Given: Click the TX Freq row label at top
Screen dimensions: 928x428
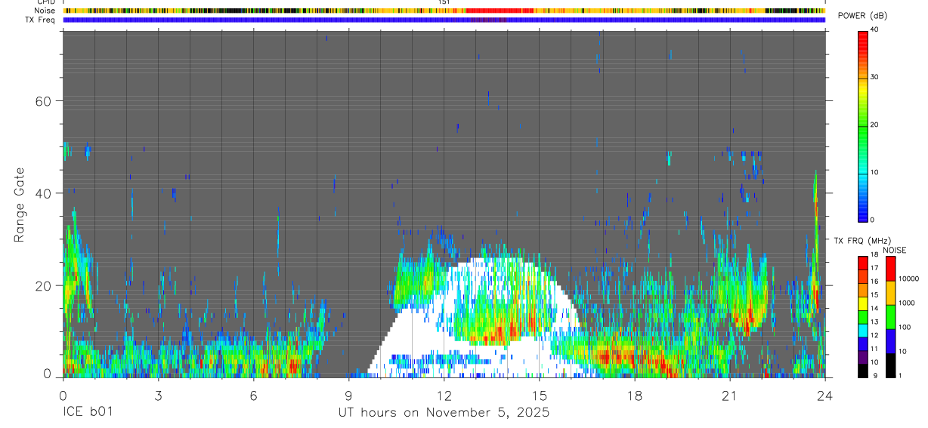Looking at the screenshot, I should pyautogui.click(x=42, y=20).
